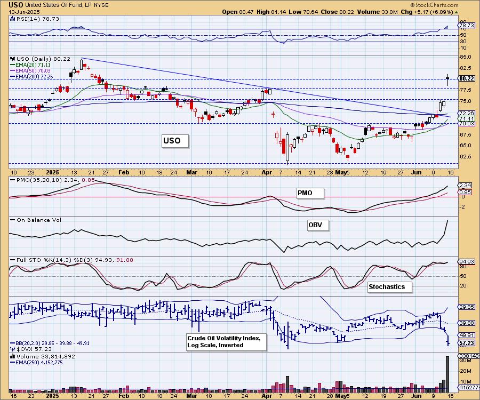480x400 pixels.
Task: Click the PMO annotation box
Action: click(x=310, y=193)
